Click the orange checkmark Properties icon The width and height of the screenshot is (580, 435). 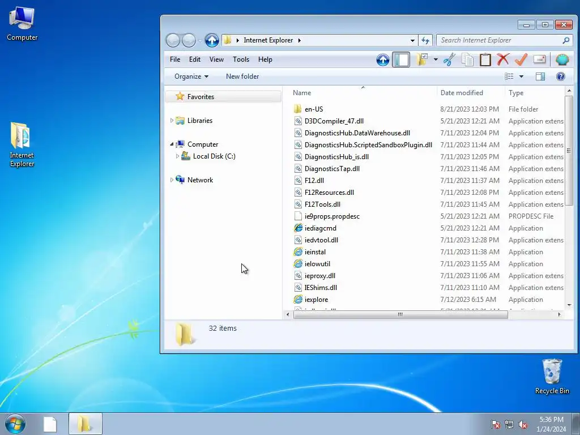521,59
